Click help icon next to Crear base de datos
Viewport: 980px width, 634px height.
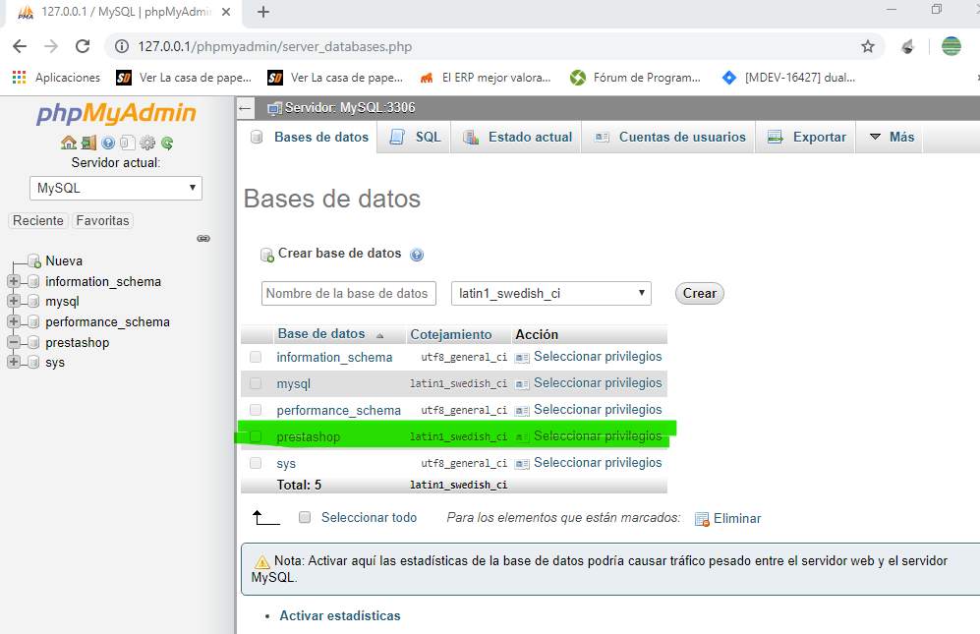(x=416, y=255)
